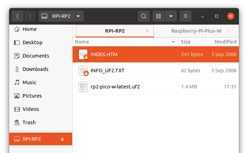Click the Trash bin icon
The height and width of the screenshot is (153, 248).
click(17, 122)
